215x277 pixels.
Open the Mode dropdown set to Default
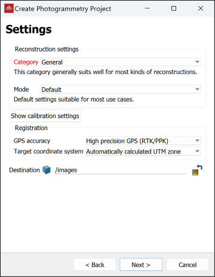pos(121,90)
